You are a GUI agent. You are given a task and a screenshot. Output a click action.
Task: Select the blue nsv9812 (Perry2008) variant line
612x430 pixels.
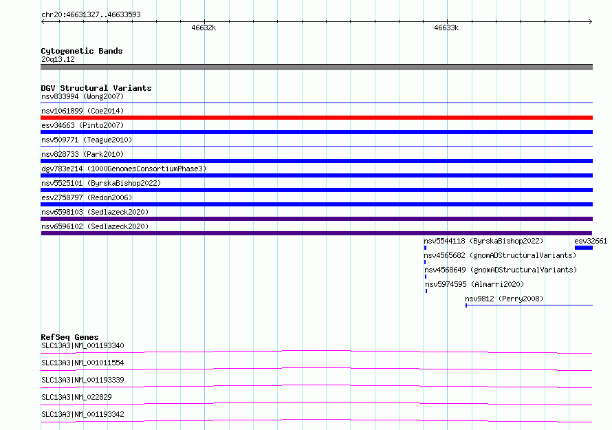529,305
